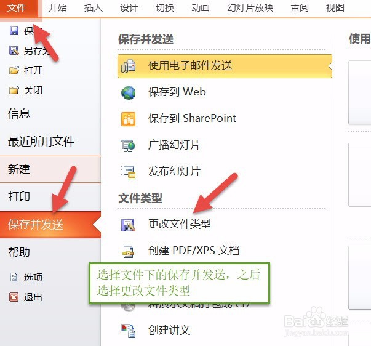Click the Save to Web globe icon

pos(128,92)
